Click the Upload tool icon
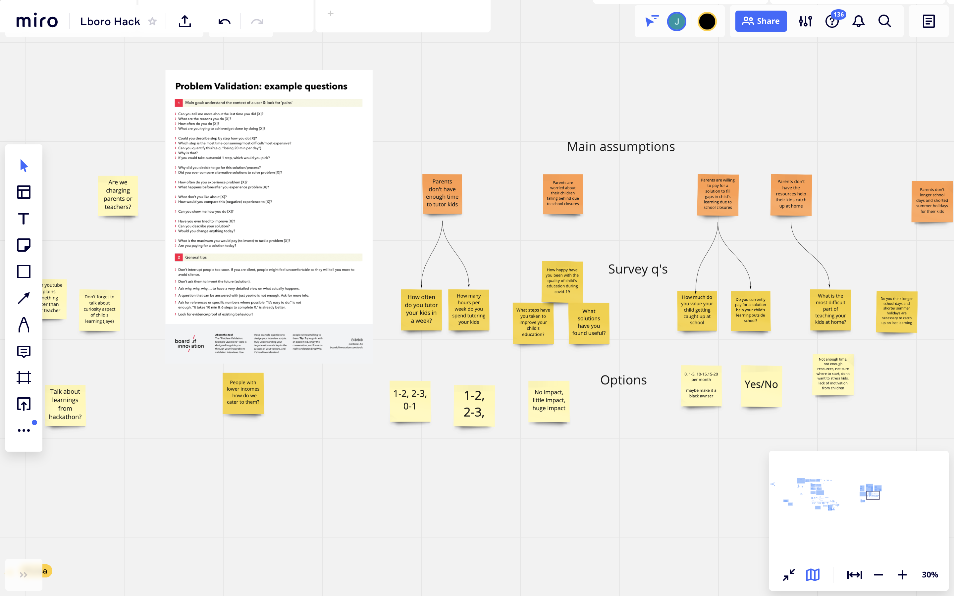The image size is (954, 596). coord(24,404)
